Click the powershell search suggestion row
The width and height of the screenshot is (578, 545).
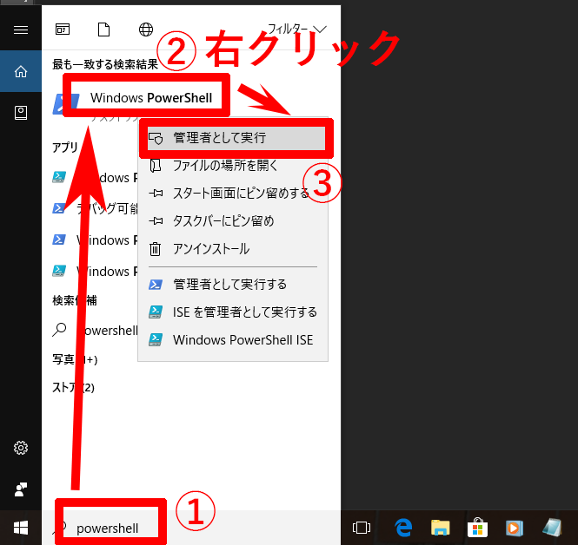pos(95,330)
